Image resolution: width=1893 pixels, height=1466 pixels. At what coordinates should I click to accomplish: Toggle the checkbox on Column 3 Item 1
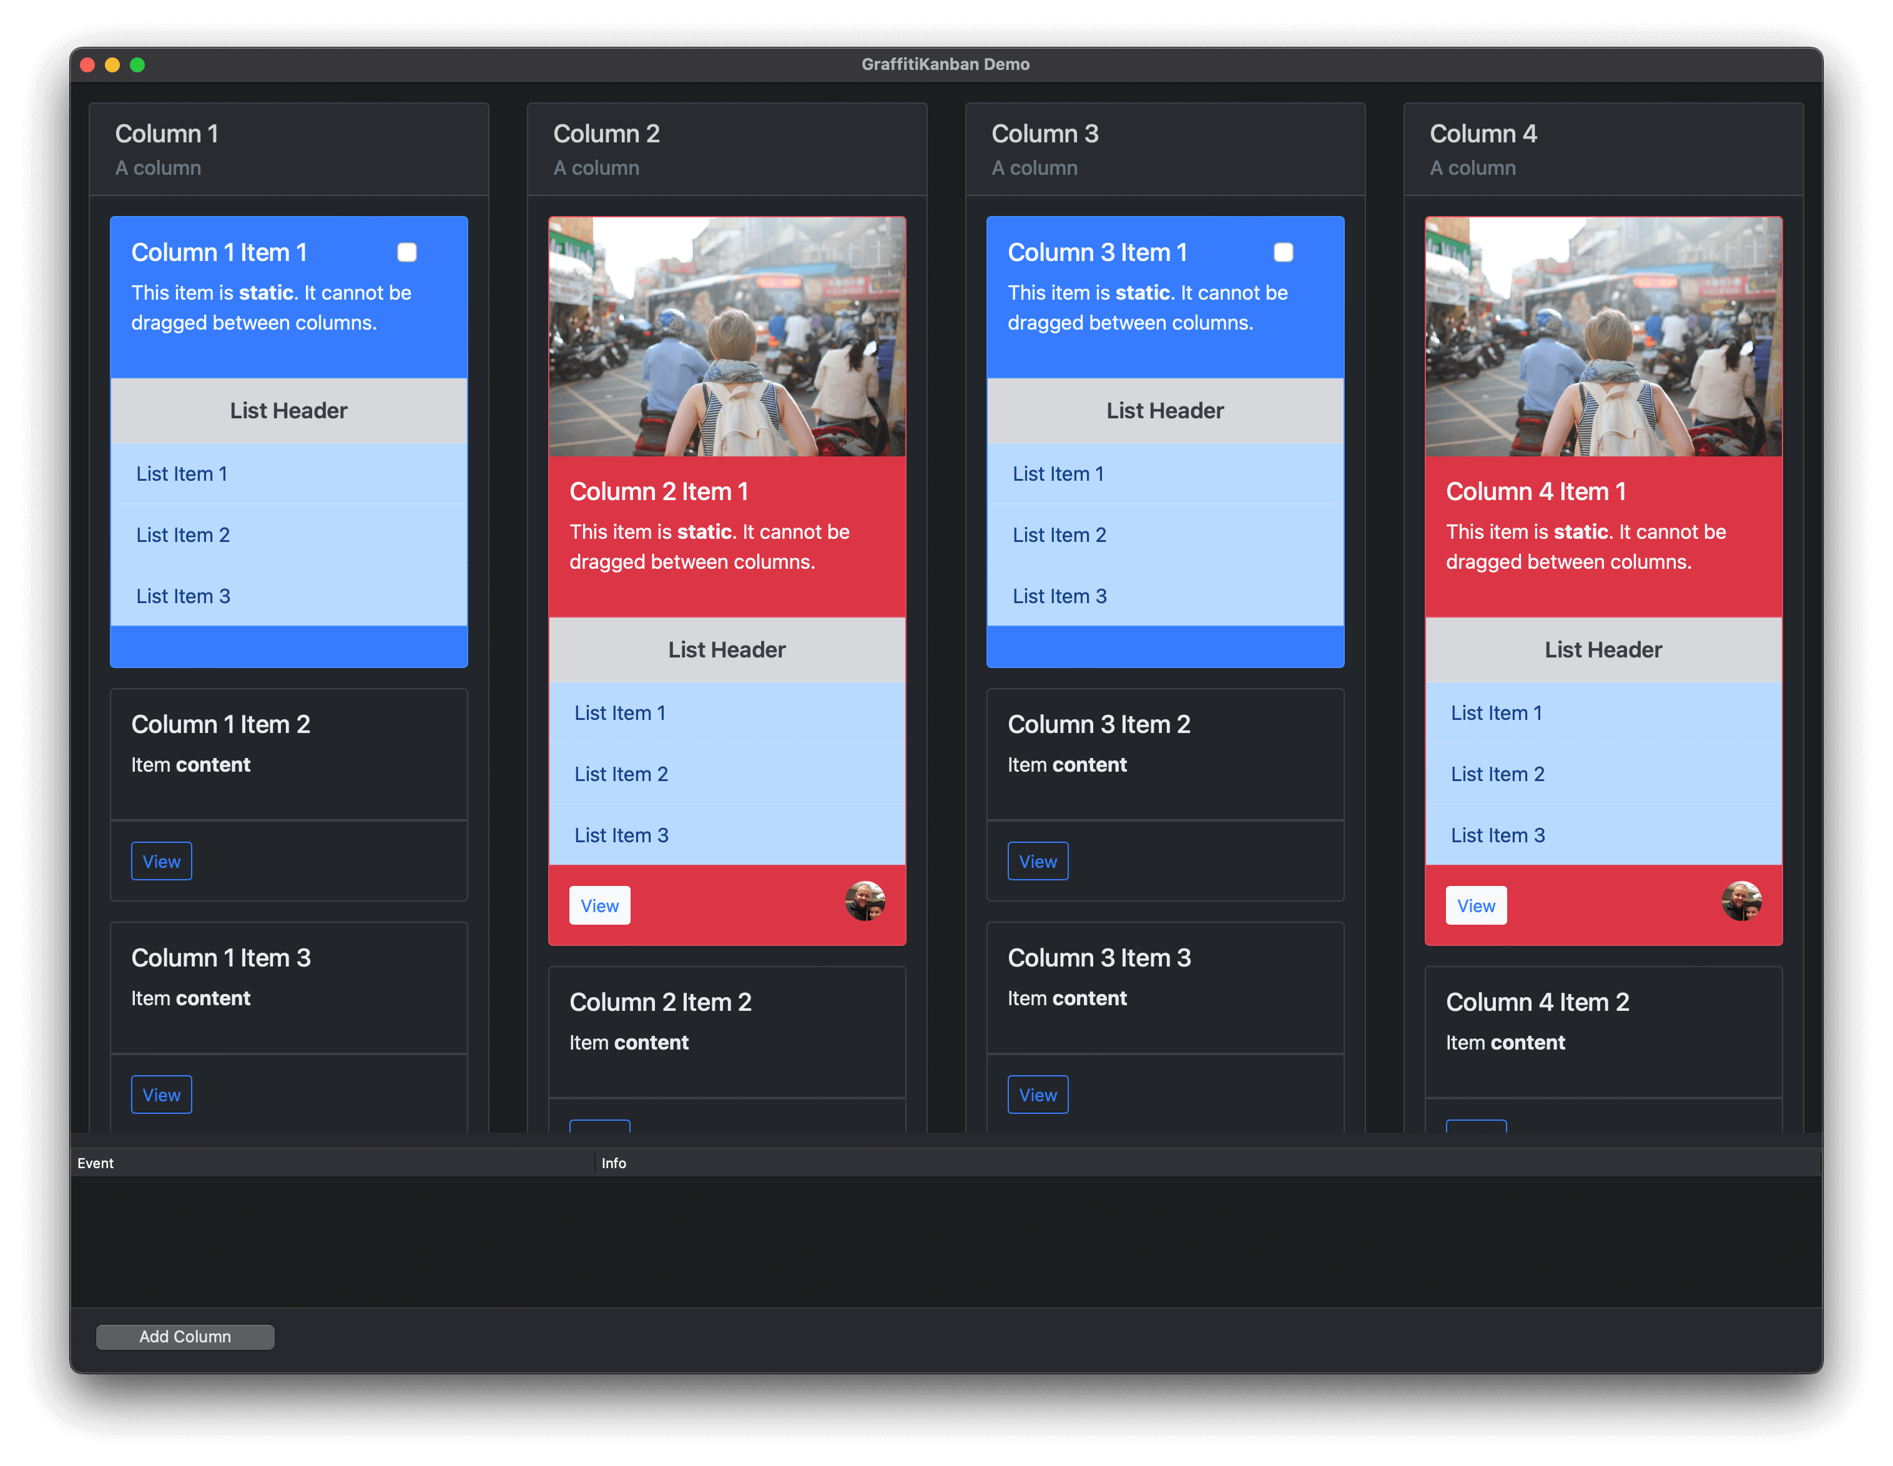(1283, 252)
